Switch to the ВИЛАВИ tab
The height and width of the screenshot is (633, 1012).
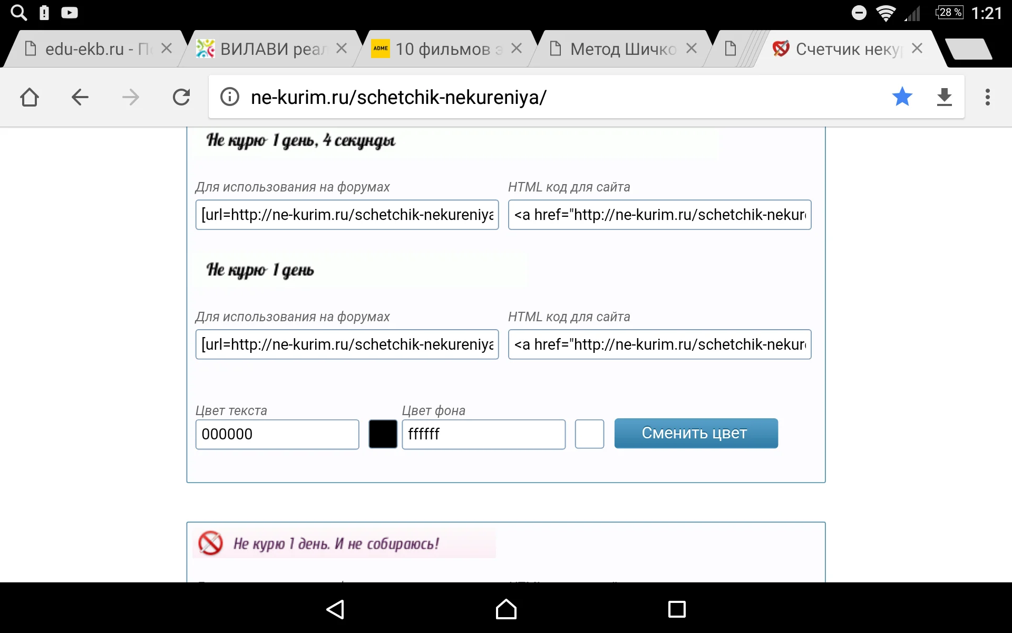pos(264,49)
